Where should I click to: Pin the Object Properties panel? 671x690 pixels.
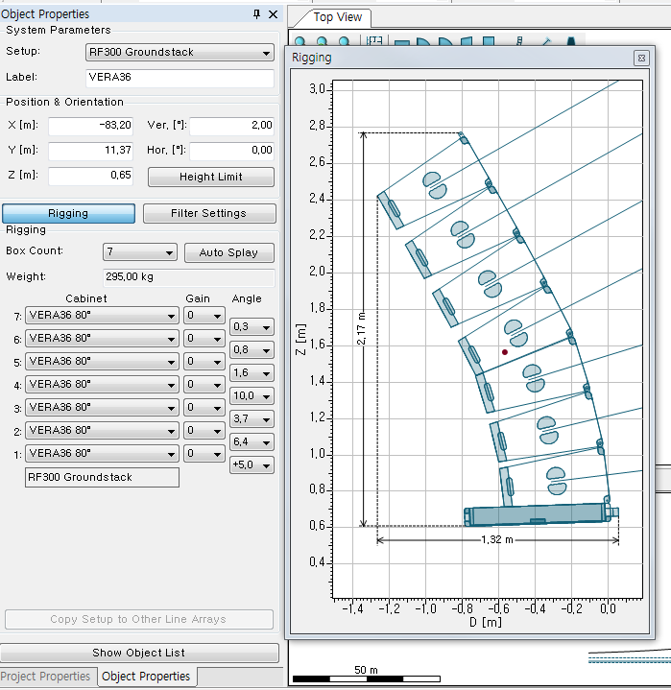256,14
